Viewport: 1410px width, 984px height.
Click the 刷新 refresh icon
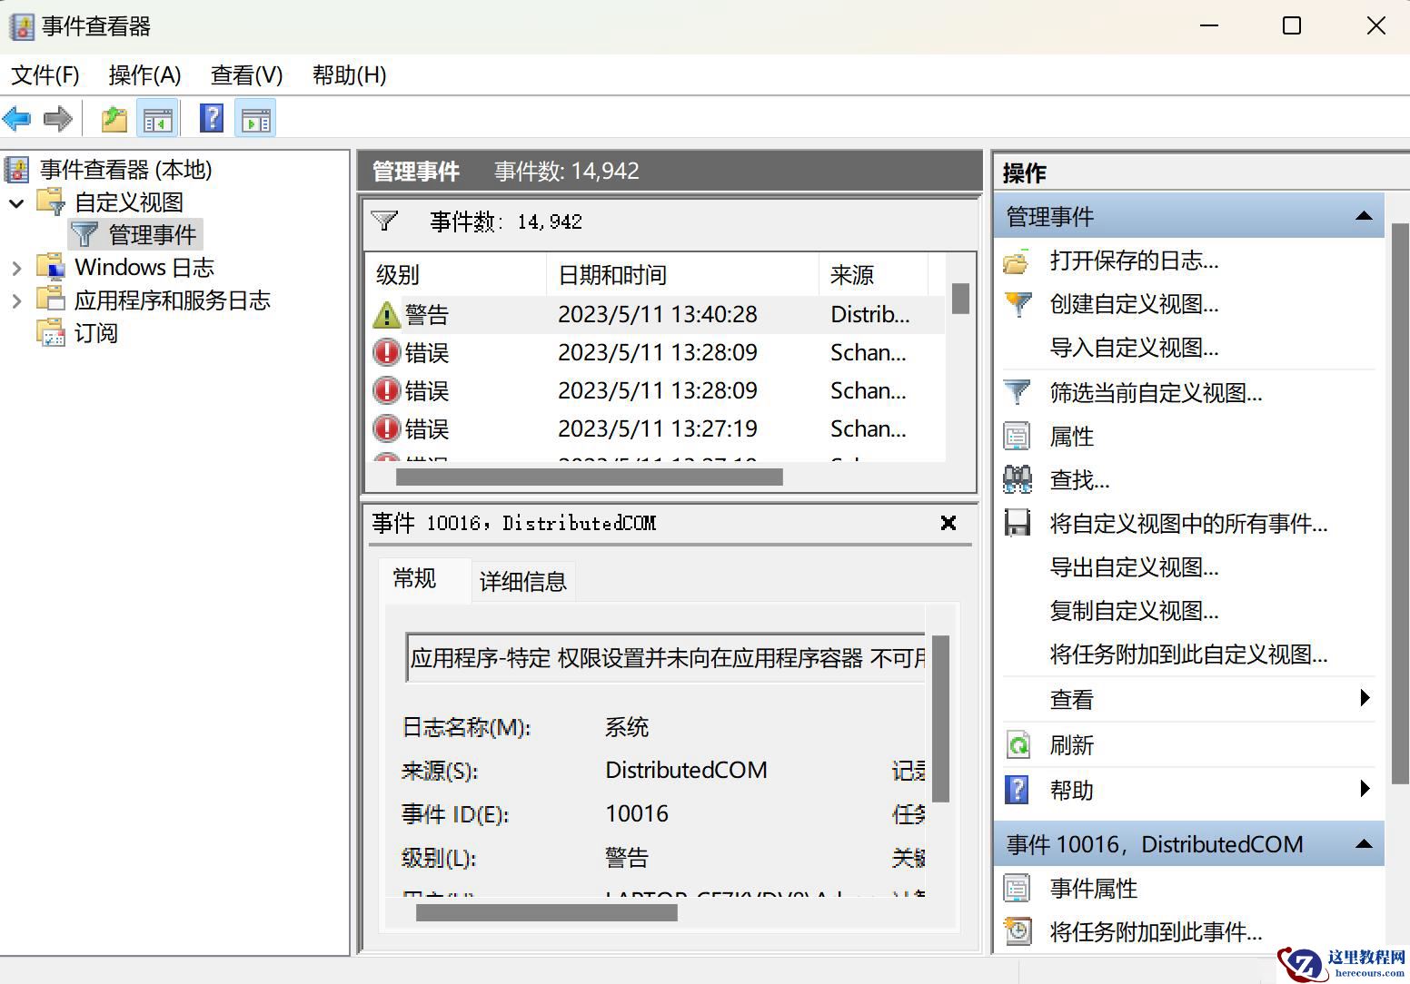[x=1018, y=744]
